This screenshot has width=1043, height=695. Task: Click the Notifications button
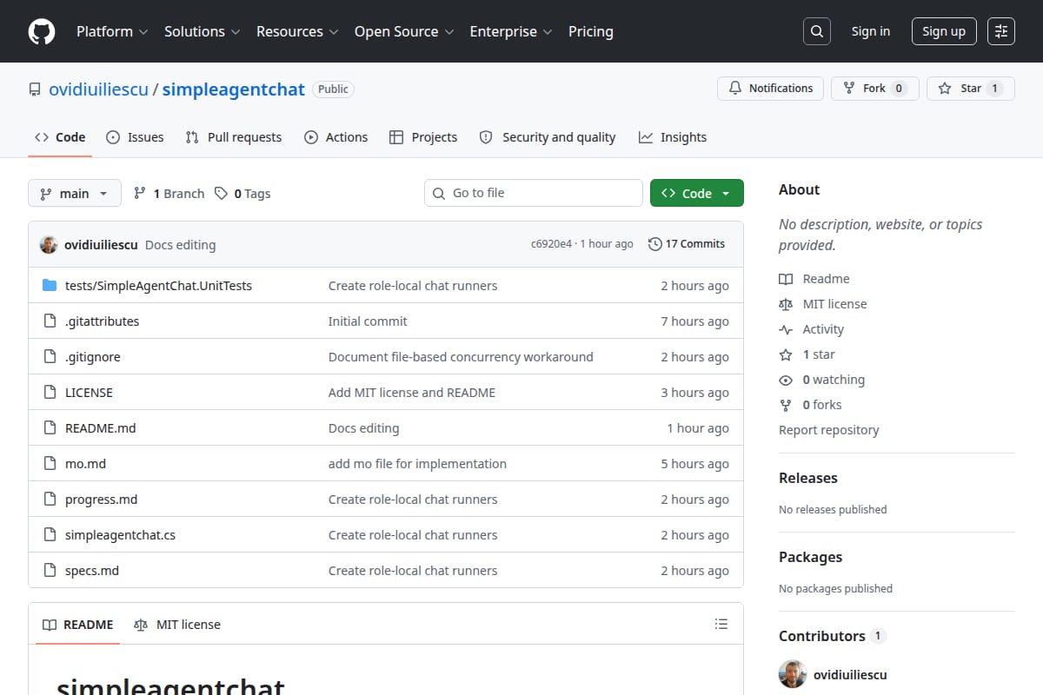tap(770, 89)
